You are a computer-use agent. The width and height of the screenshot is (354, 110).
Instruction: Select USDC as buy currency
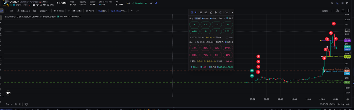point(205,18)
